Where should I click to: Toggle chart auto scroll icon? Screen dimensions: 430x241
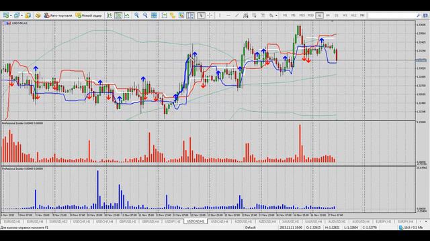(x=164, y=15)
